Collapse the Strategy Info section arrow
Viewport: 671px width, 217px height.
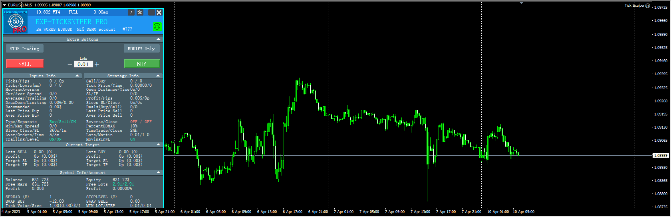pyautogui.click(x=159, y=76)
